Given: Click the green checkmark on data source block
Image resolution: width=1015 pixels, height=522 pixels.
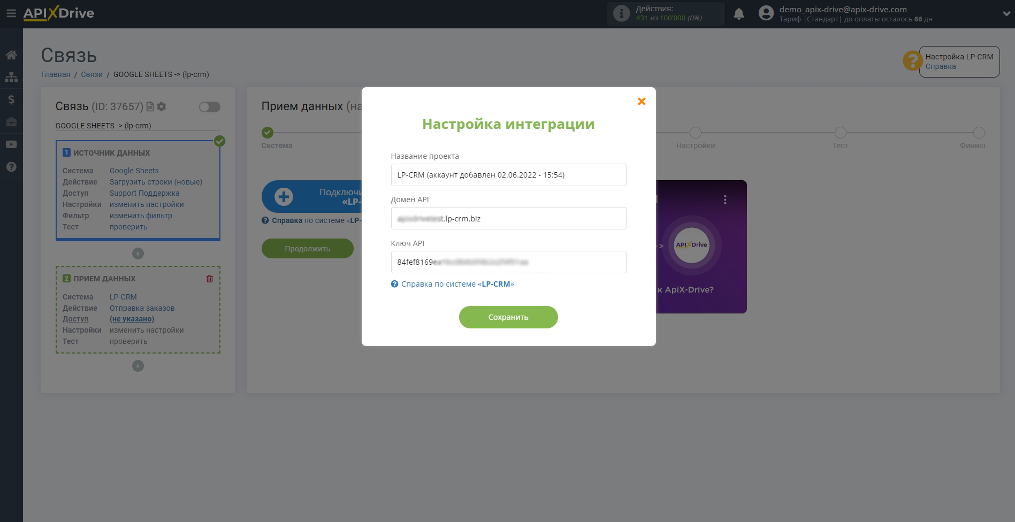Looking at the screenshot, I should 219,141.
